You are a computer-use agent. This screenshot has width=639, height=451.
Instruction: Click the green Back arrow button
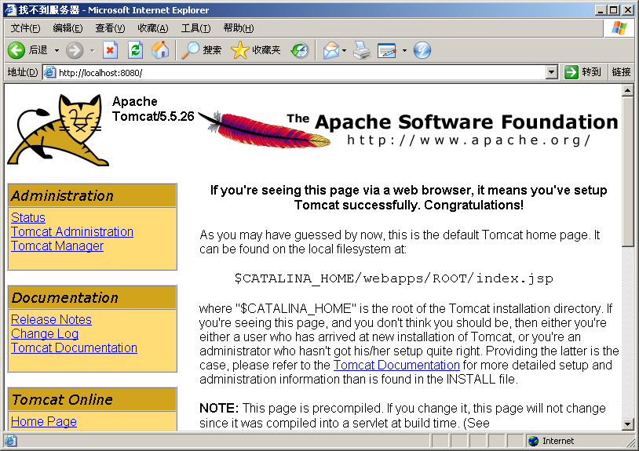(16, 50)
